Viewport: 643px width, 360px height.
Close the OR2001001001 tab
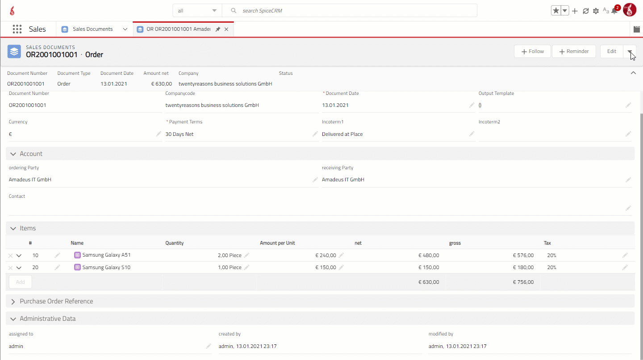coord(226,29)
